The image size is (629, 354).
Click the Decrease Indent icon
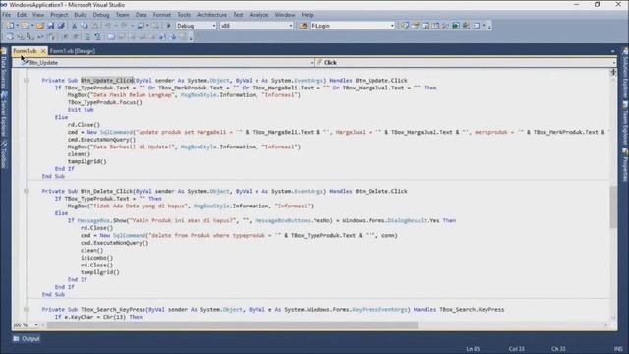point(66,37)
